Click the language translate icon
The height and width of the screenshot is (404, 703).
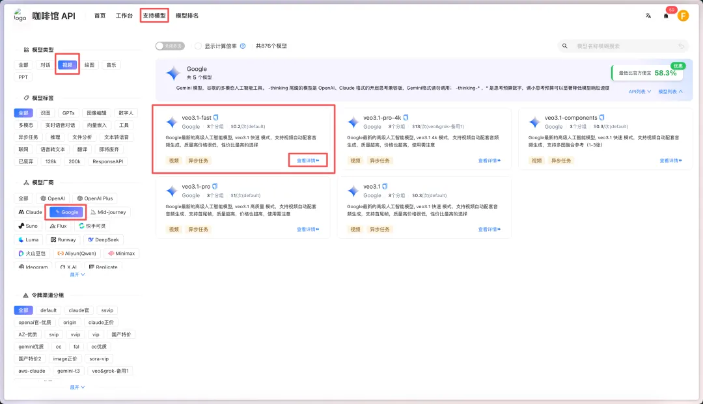(648, 16)
